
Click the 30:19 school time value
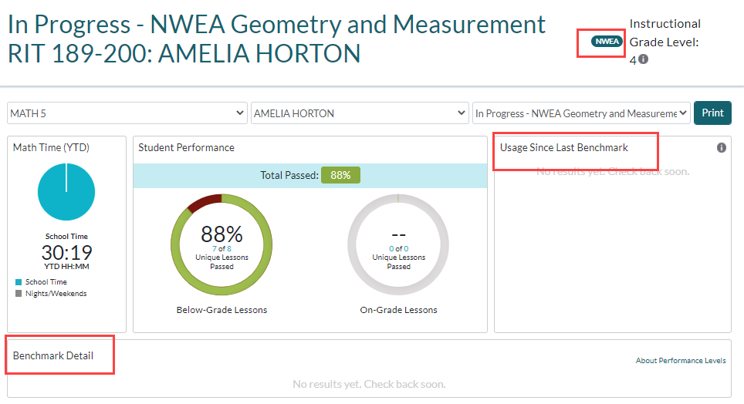(x=66, y=252)
